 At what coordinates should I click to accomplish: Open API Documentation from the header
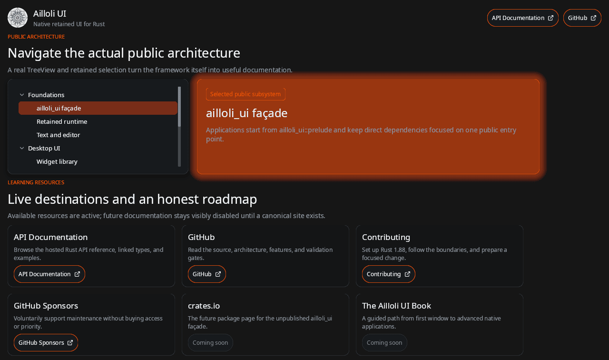[523, 18]
